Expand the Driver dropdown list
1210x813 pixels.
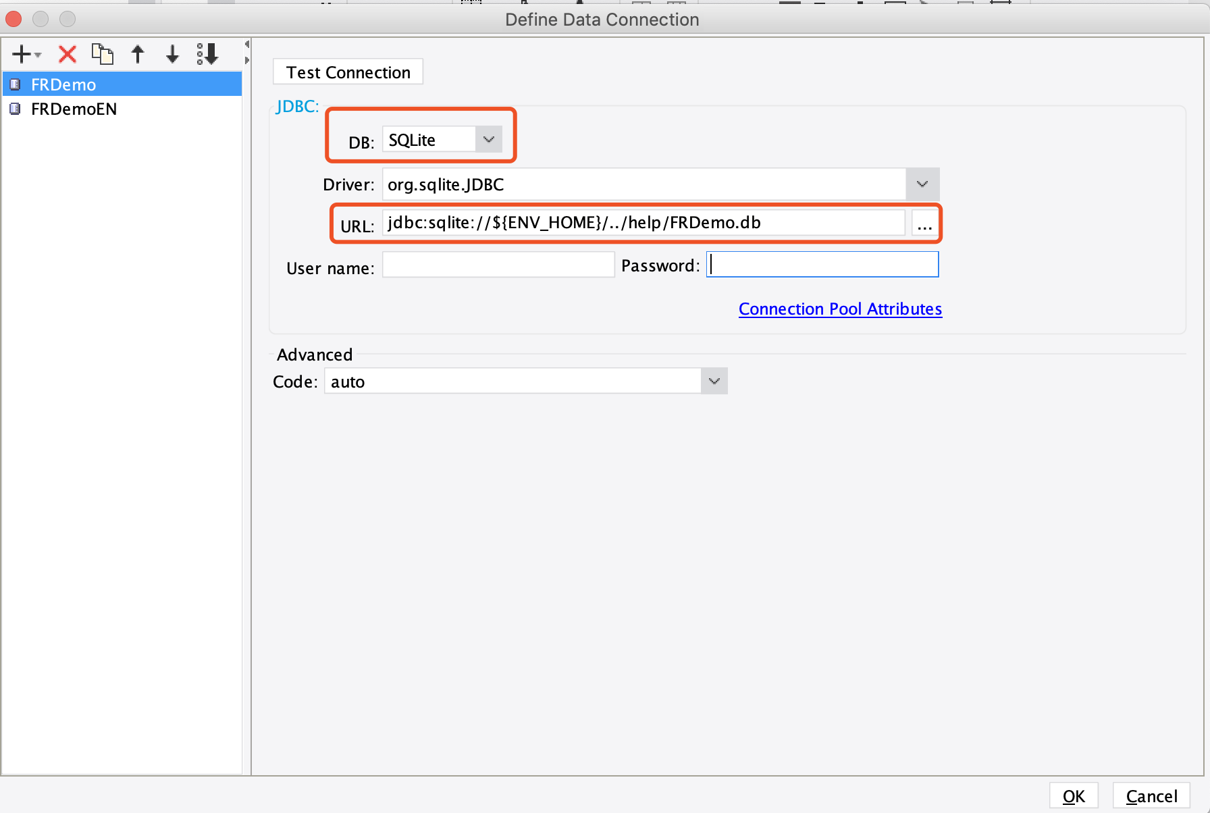(x=922, y=184)
